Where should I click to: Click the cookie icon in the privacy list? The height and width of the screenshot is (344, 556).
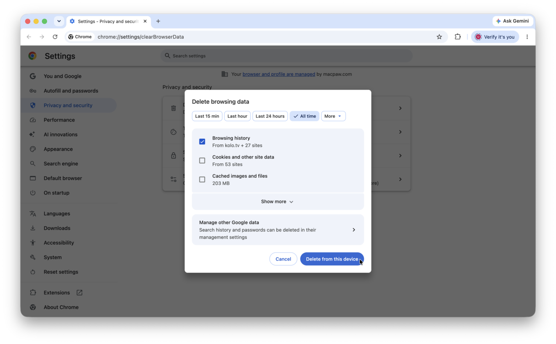point(173,132)
